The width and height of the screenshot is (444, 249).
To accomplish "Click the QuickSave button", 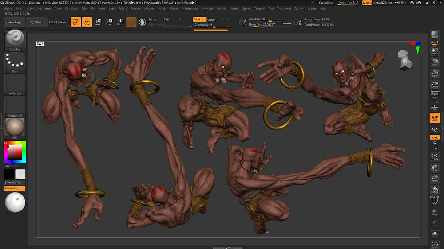I will pyautogui.click(x=325, y=3).
